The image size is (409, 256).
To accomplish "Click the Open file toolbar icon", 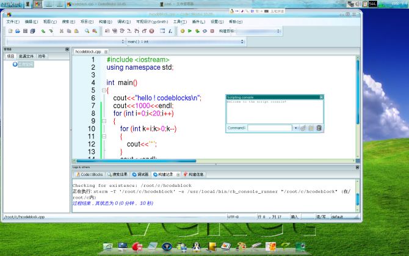I will pyautogui.click(x=18, y=31).
